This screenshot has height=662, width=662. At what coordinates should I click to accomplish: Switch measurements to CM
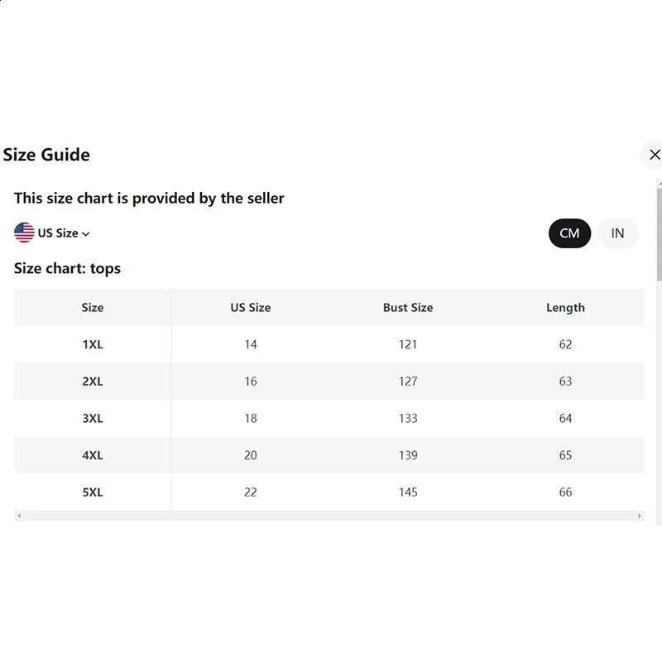click(x=569, y=233)
